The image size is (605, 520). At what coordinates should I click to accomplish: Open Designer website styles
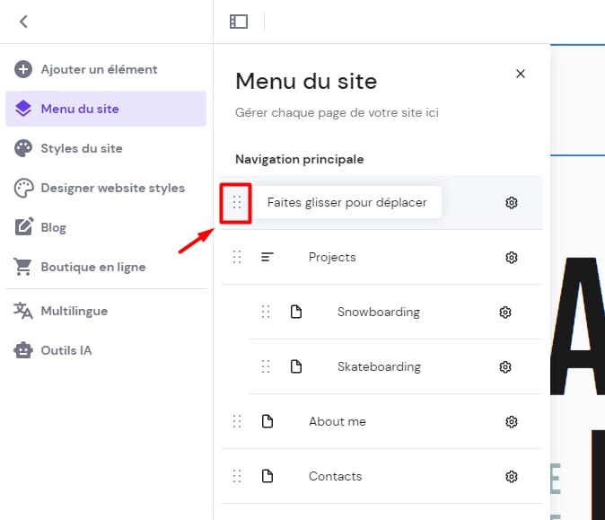pyautogui.click(x=106, y=188)
